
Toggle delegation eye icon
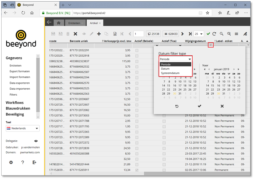click(36, 141)
